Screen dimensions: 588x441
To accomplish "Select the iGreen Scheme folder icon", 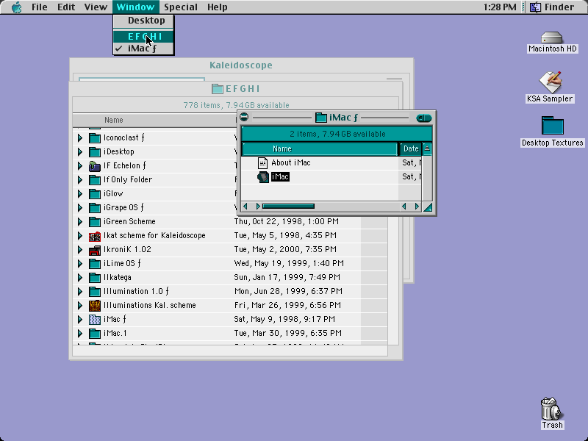I will [95, 222].
